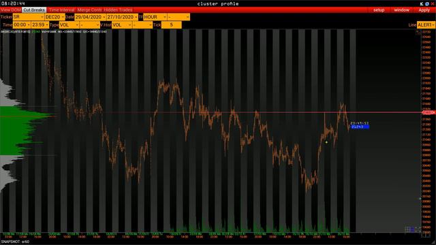Click the blue maximize icon in title bar
This screenshot has height=245, width=436.
point(427,3)
